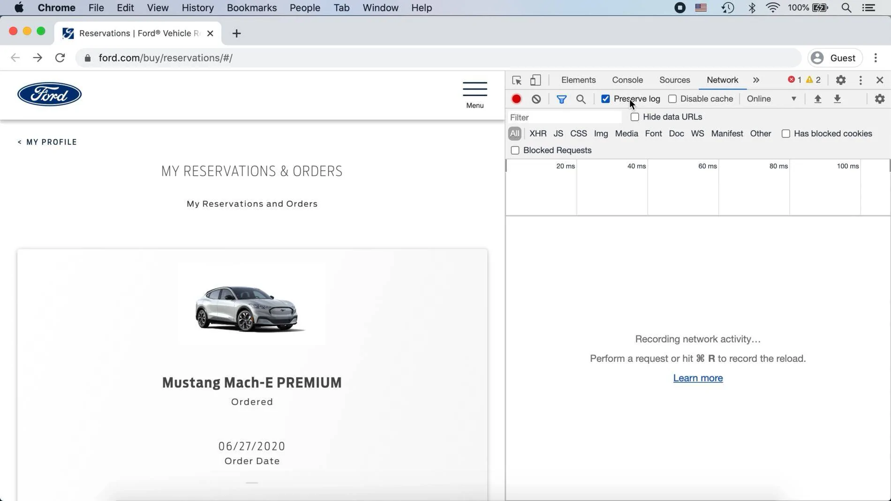
Task: Clear the network log
Action: 536,99
